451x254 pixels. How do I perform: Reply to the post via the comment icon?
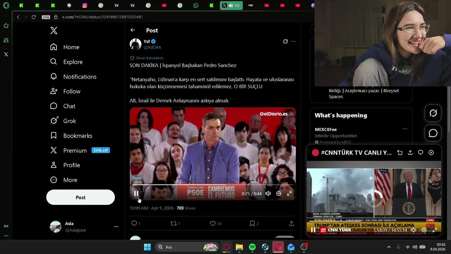(134, 223)
